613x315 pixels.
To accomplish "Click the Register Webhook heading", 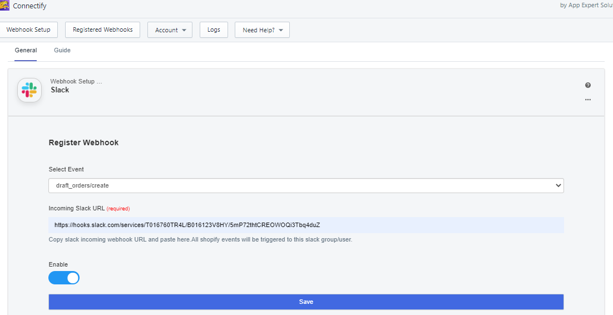I will pyautogui.click(x=83, y=143).
